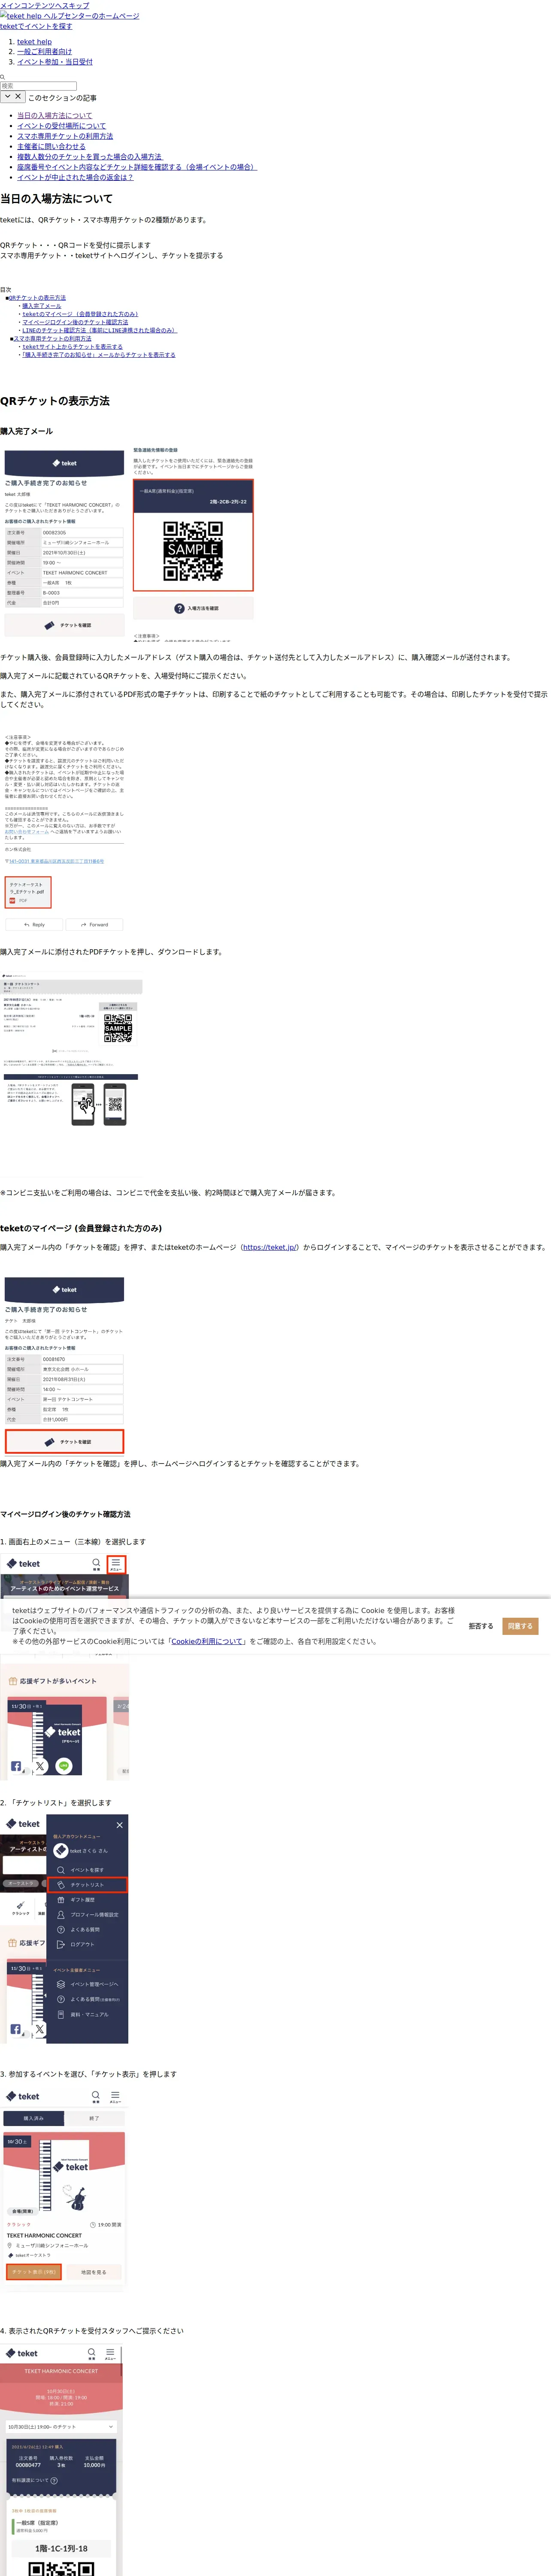Jump to teketのマイページ（会員登録された方のみ） in contents
The width and height of the screenshot is (551, 2576).
tap(80, 314)
